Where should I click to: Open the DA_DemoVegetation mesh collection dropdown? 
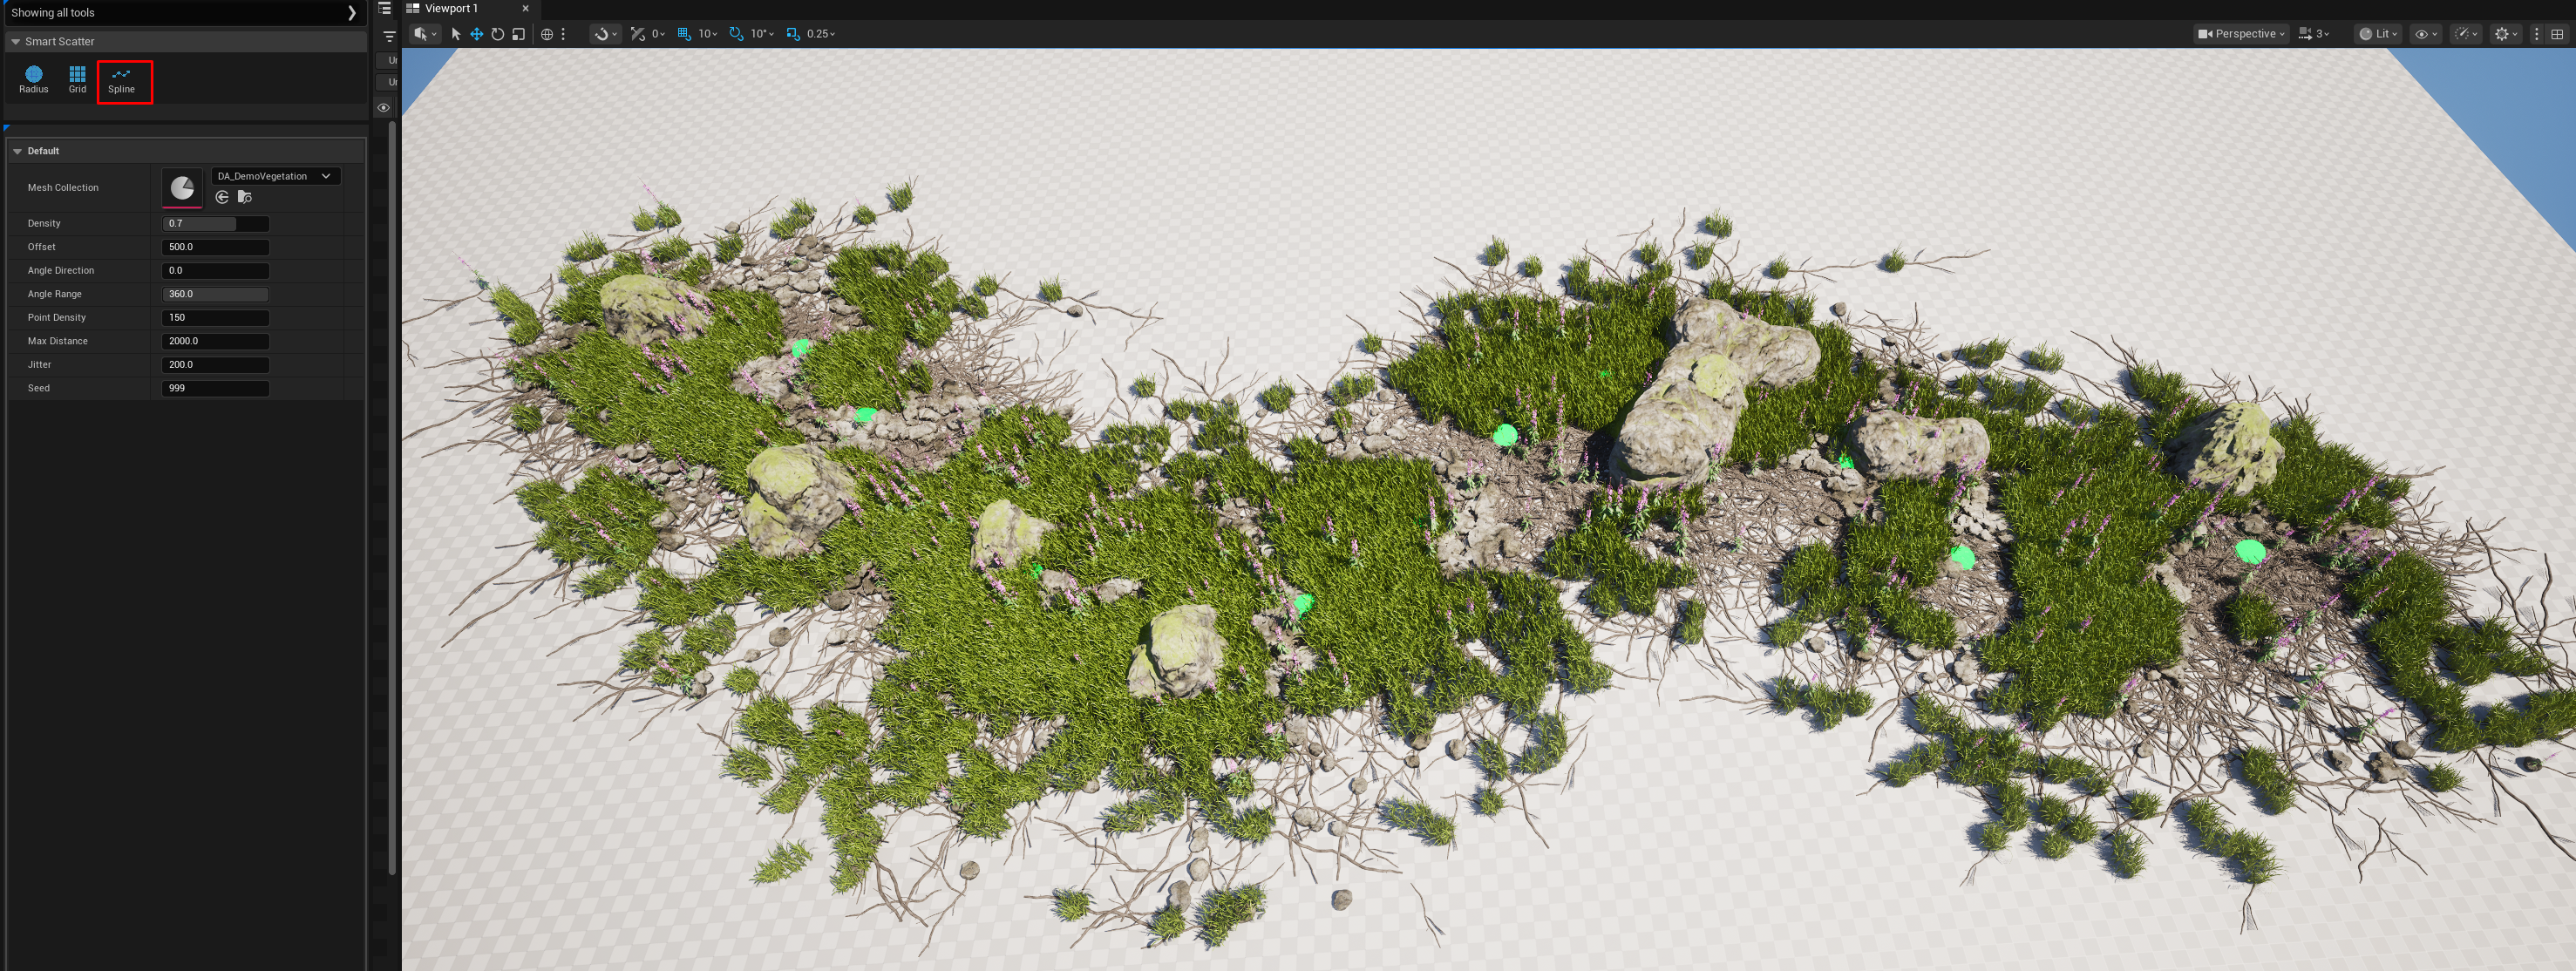(x=275, y=176)
